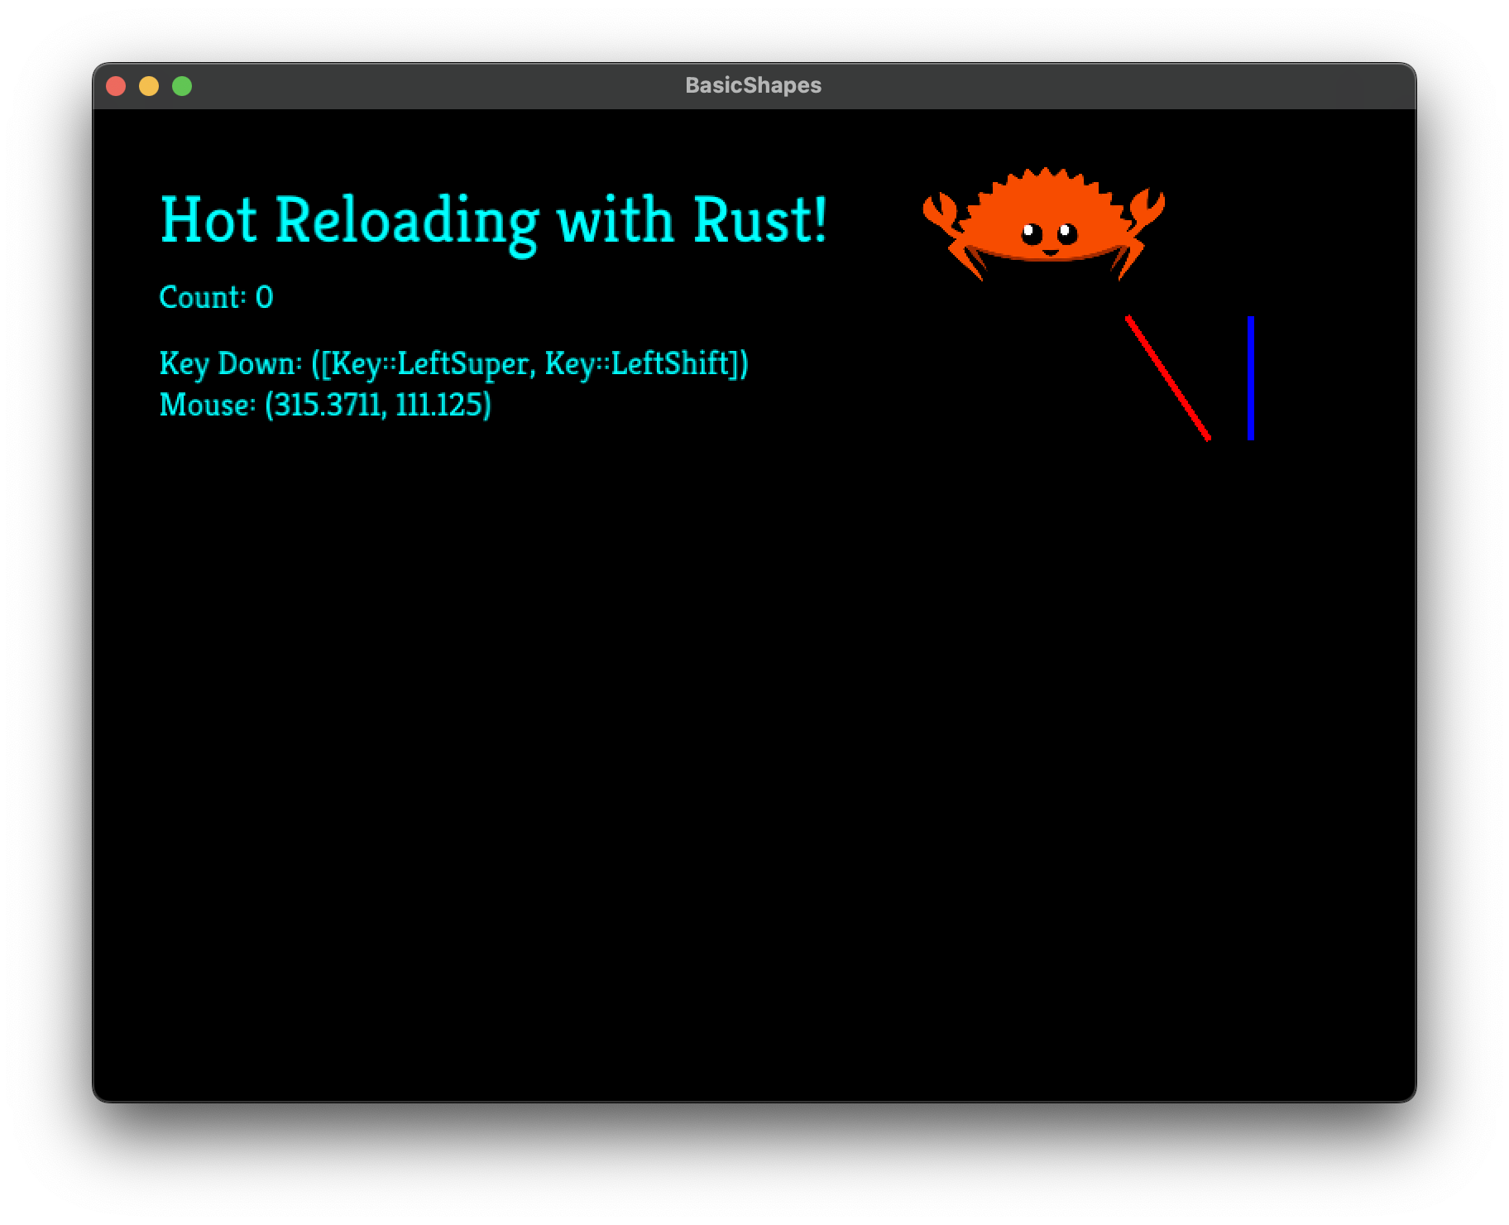Minimize the BasicShapes window

point(149,86)
